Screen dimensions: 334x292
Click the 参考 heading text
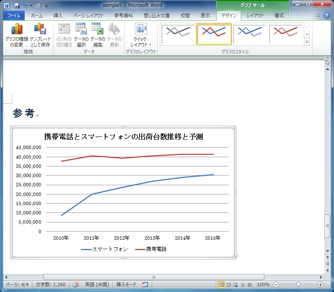pyautogui.click(x=23, y=113)
